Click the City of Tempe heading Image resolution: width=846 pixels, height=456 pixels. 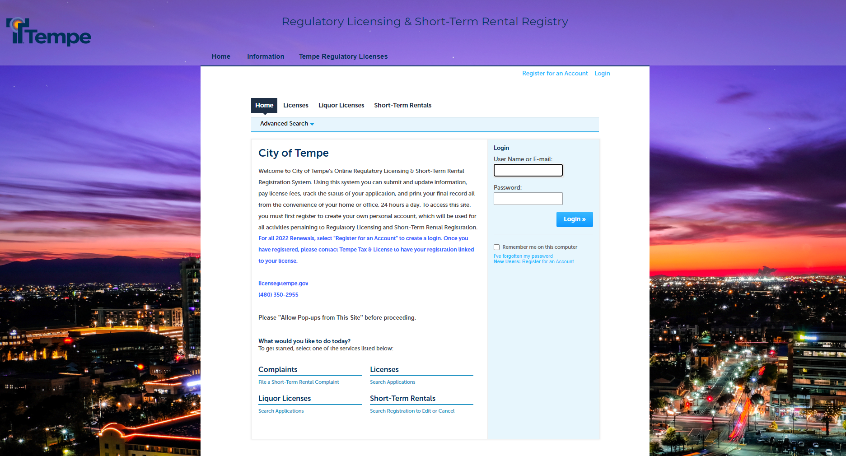click(294, 153)
